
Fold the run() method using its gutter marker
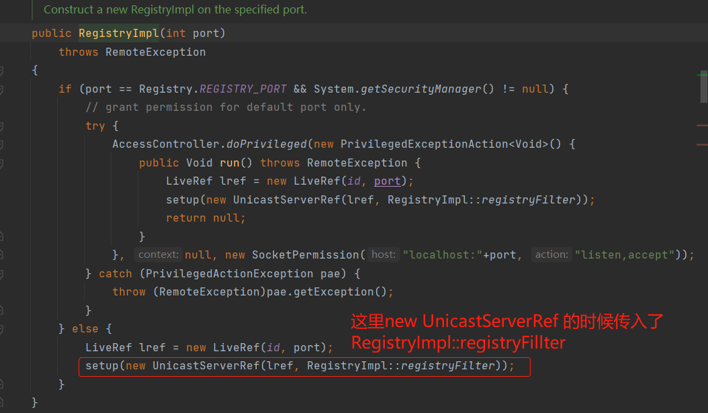tap(1, 163)
